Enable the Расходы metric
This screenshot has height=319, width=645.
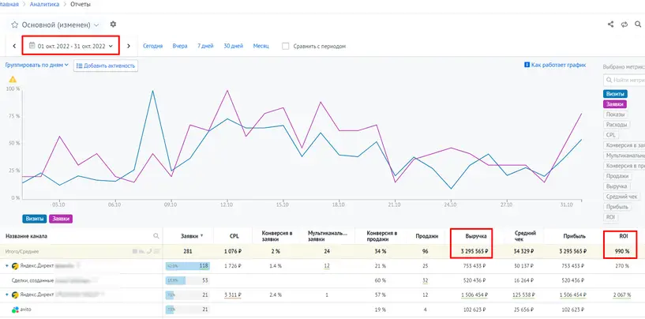[x=617, y=125]
